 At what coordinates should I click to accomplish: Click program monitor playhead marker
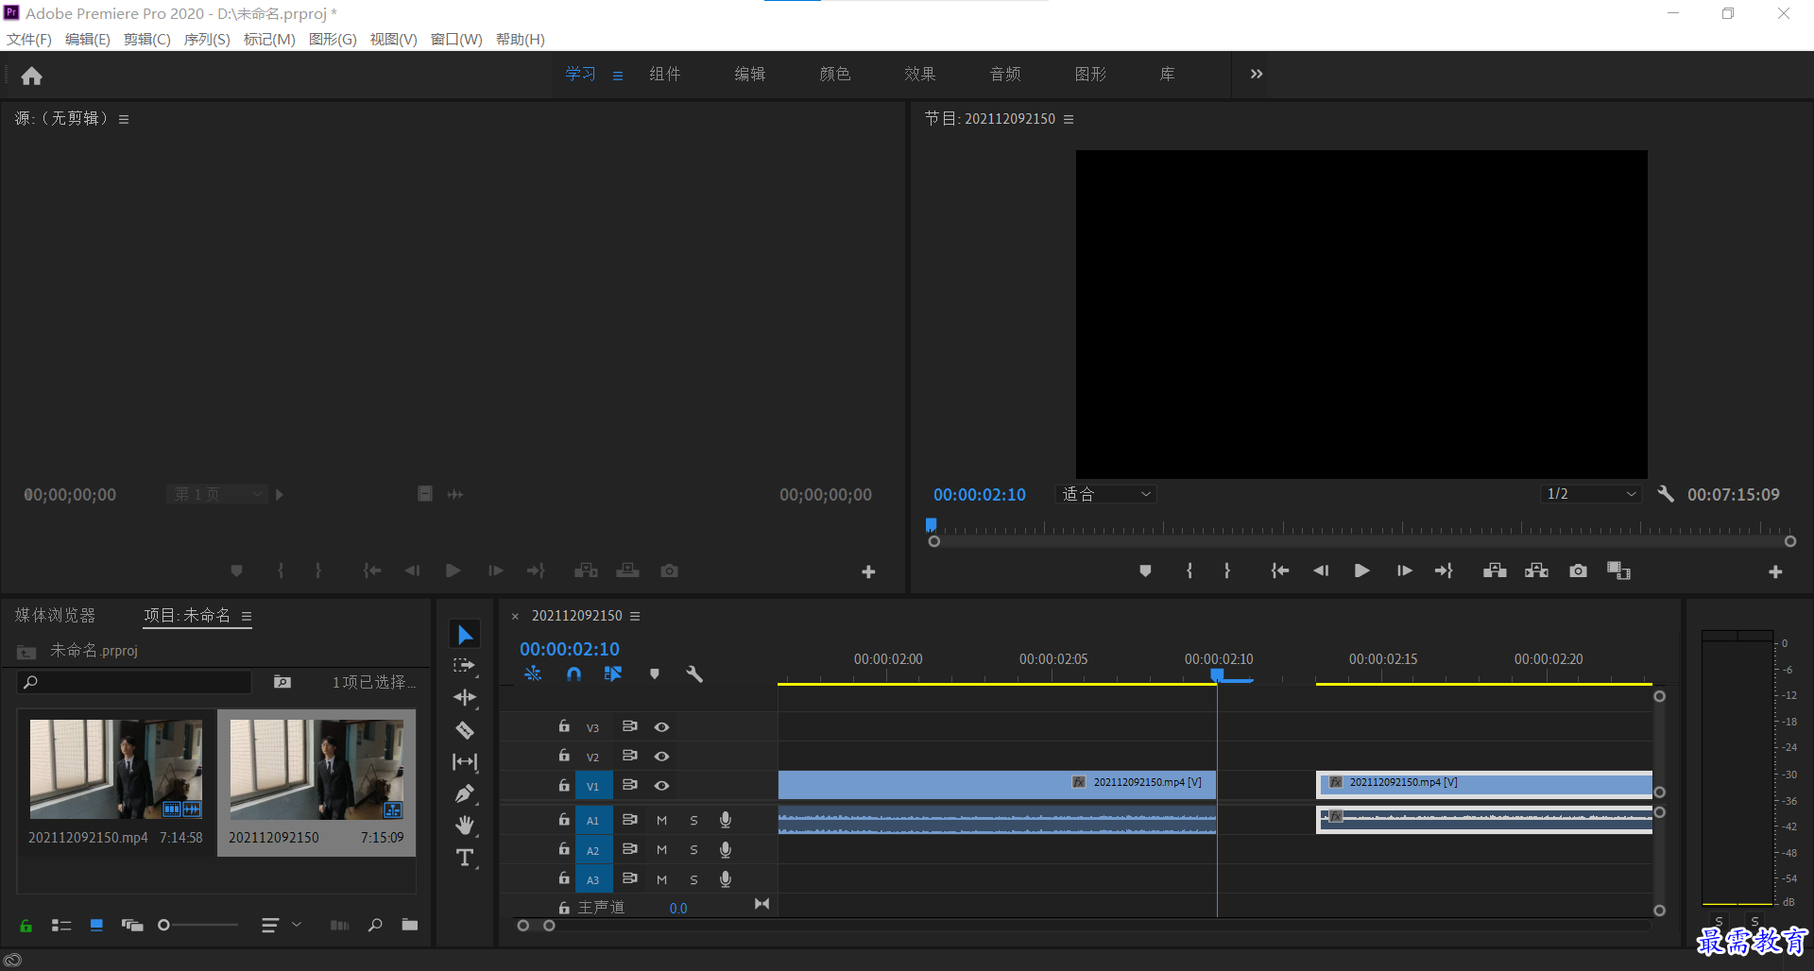(x=932, y=524)
